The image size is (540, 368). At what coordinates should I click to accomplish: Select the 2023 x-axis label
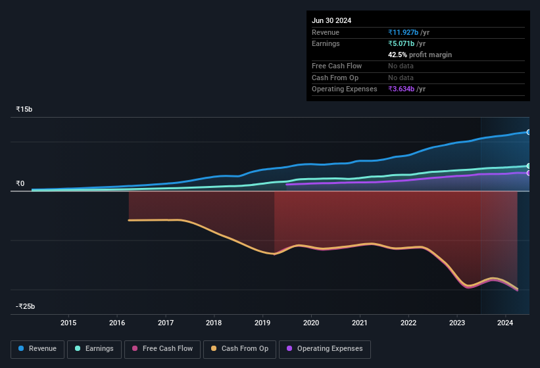[456, 323]
